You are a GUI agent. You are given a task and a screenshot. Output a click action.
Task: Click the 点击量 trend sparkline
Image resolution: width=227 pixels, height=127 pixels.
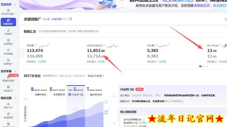click(164, 46)
